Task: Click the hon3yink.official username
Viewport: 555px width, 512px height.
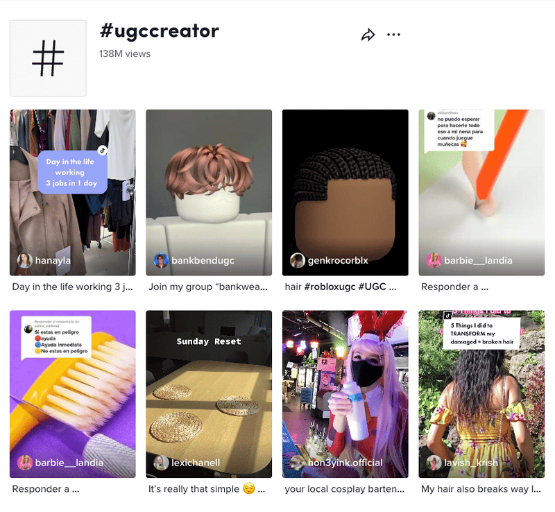Action: [x=345, y=463]
